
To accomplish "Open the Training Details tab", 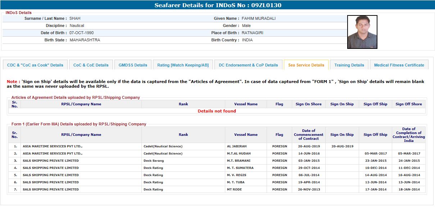I will point(349,65).
